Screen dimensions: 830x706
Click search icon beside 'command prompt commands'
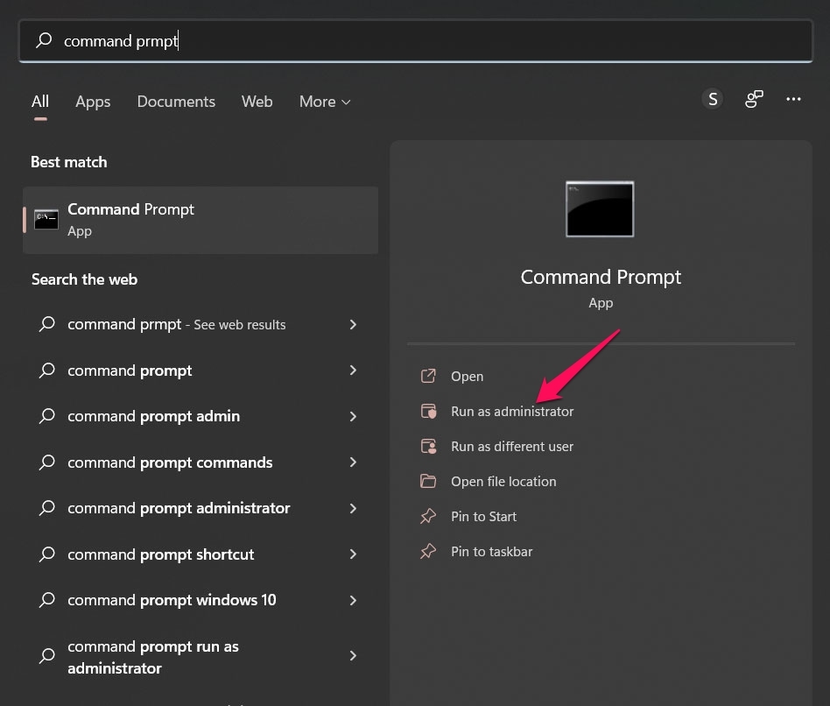tap(47, 462)
